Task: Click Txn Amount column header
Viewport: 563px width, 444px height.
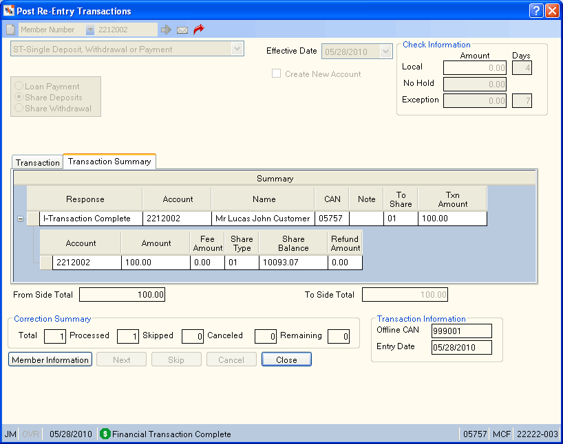Action: 453,199
